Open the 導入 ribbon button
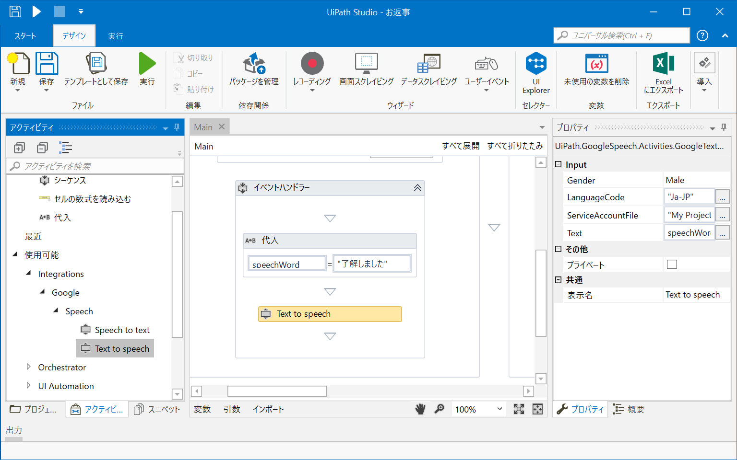The width and height of the screenshot is (737, 460). coord(704,72)
